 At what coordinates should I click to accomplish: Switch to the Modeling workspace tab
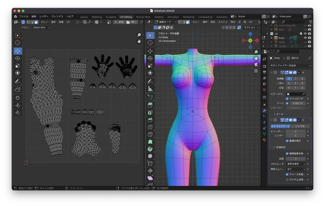97,17
